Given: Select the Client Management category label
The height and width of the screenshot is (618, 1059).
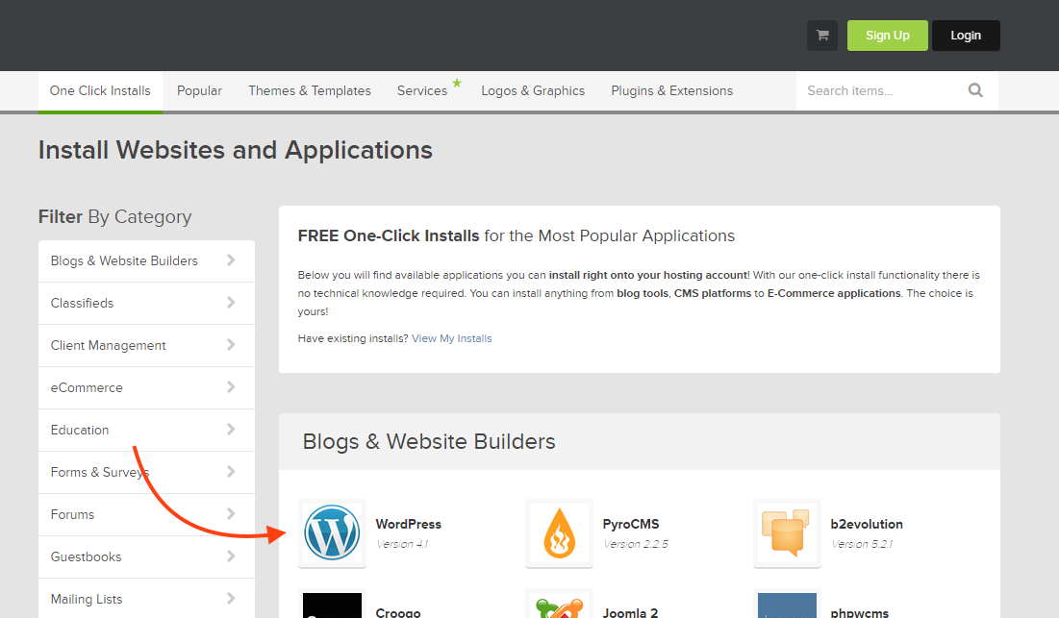Looking at the screenshot, I should pyautogui.click(x=108, y=345).
